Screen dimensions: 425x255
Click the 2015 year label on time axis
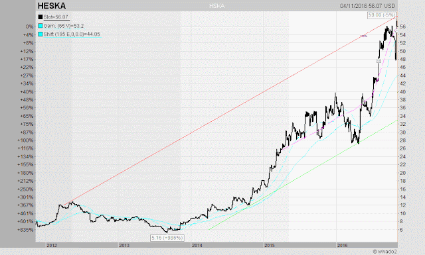click(270, 246)
